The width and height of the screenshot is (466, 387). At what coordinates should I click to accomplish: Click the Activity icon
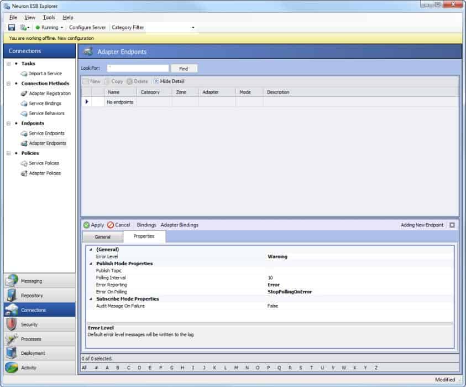tap(12, 368)
